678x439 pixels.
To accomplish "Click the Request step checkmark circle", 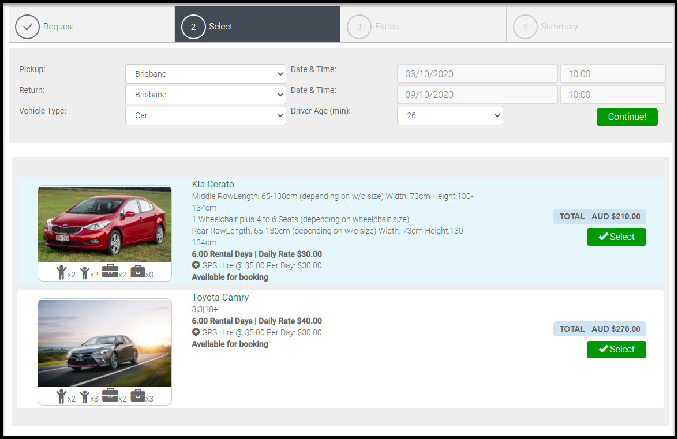I will pos(27,27).
